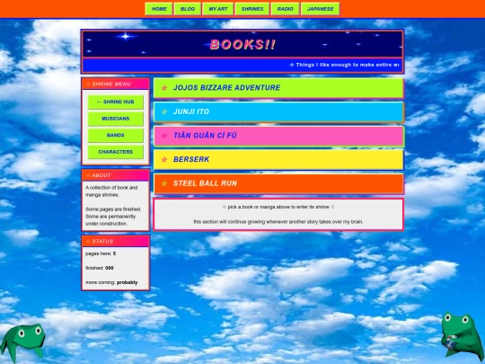485x364 pixels.
Task: Open the HOME nav button
Action: [x=159, y=9]
